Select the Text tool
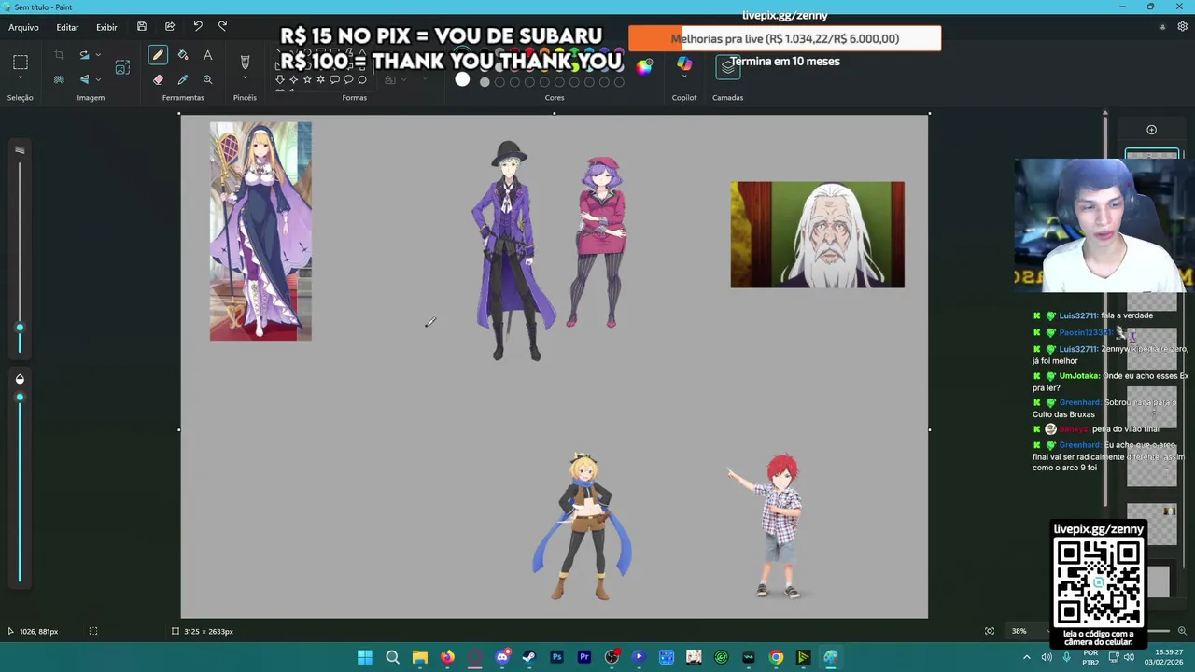This screenshot has width=1195, height=672. coord(207,55)
